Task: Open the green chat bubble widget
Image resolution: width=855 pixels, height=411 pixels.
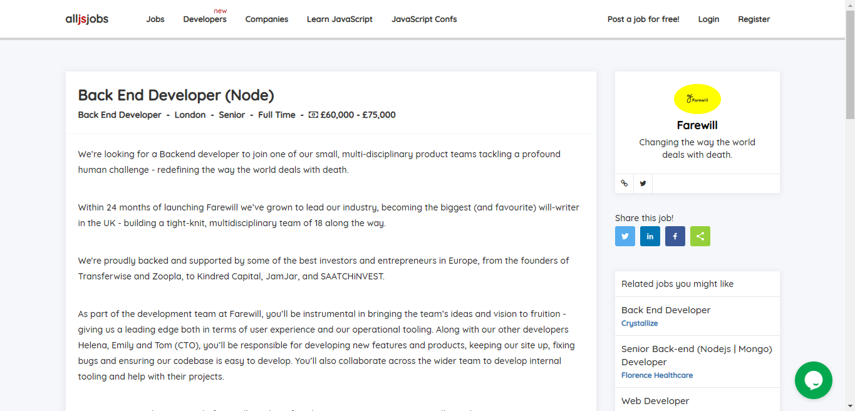Action: coord(814,380)
